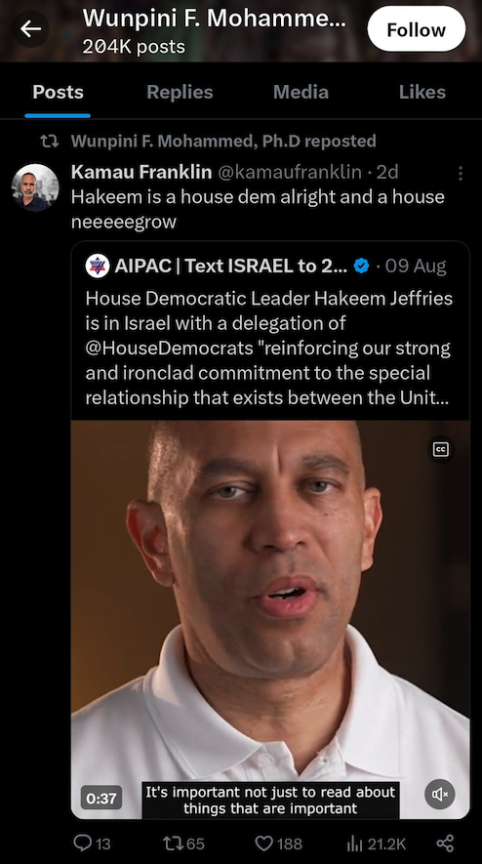Open the quoted AIPAC tweet text
482x864 pixels.
click(269, 348)
